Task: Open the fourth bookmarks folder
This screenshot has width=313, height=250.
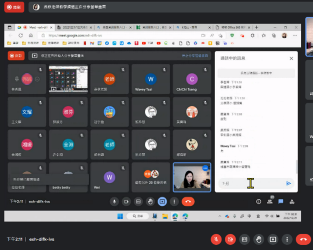Action: click(x=71, y=43)
